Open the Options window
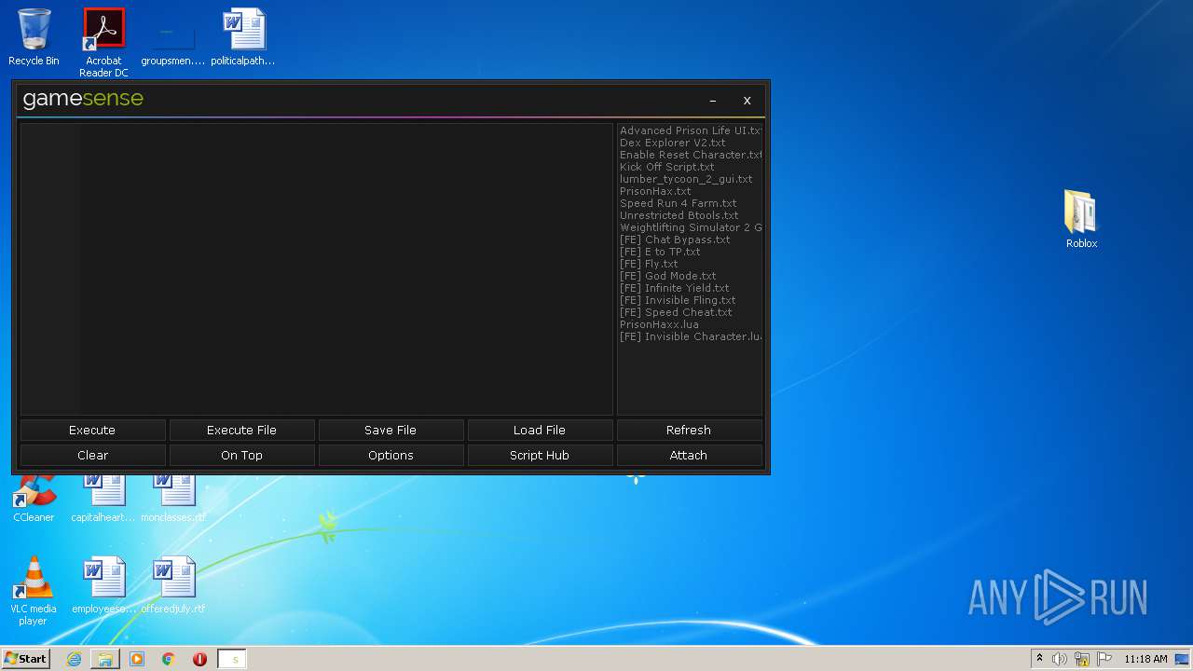Screen dimensions: 1193x671 [391, 455]
